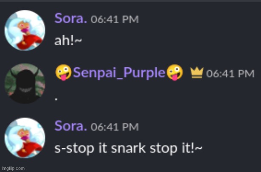Click the zany face emoji after Senpai_Purple

[x=174, y=73]
